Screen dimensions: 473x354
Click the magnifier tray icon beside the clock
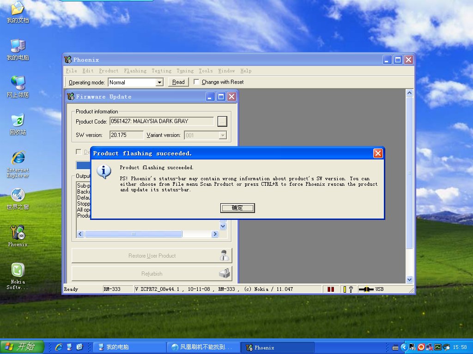click(x=446, y=348)
